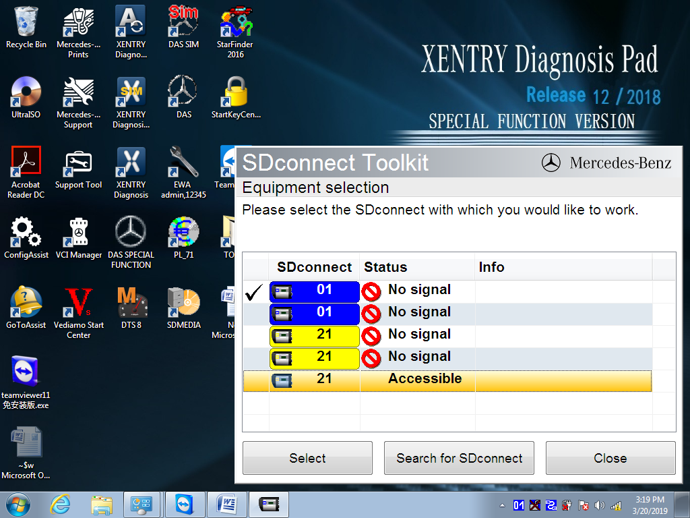Launch teamviewer11 exe on desktop
The width and height of the screenshot is (690, 518).
click(x=25, y=382)
